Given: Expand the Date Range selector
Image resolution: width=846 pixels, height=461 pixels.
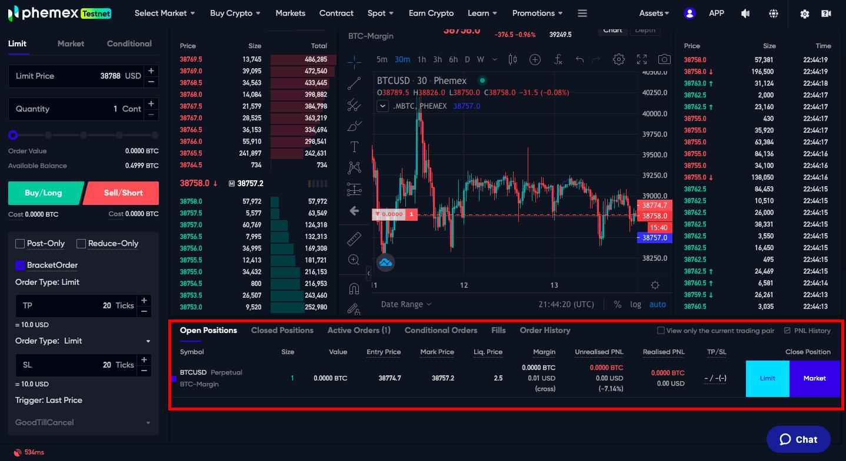Looking at the screenshot, I should tap(406, 304).
